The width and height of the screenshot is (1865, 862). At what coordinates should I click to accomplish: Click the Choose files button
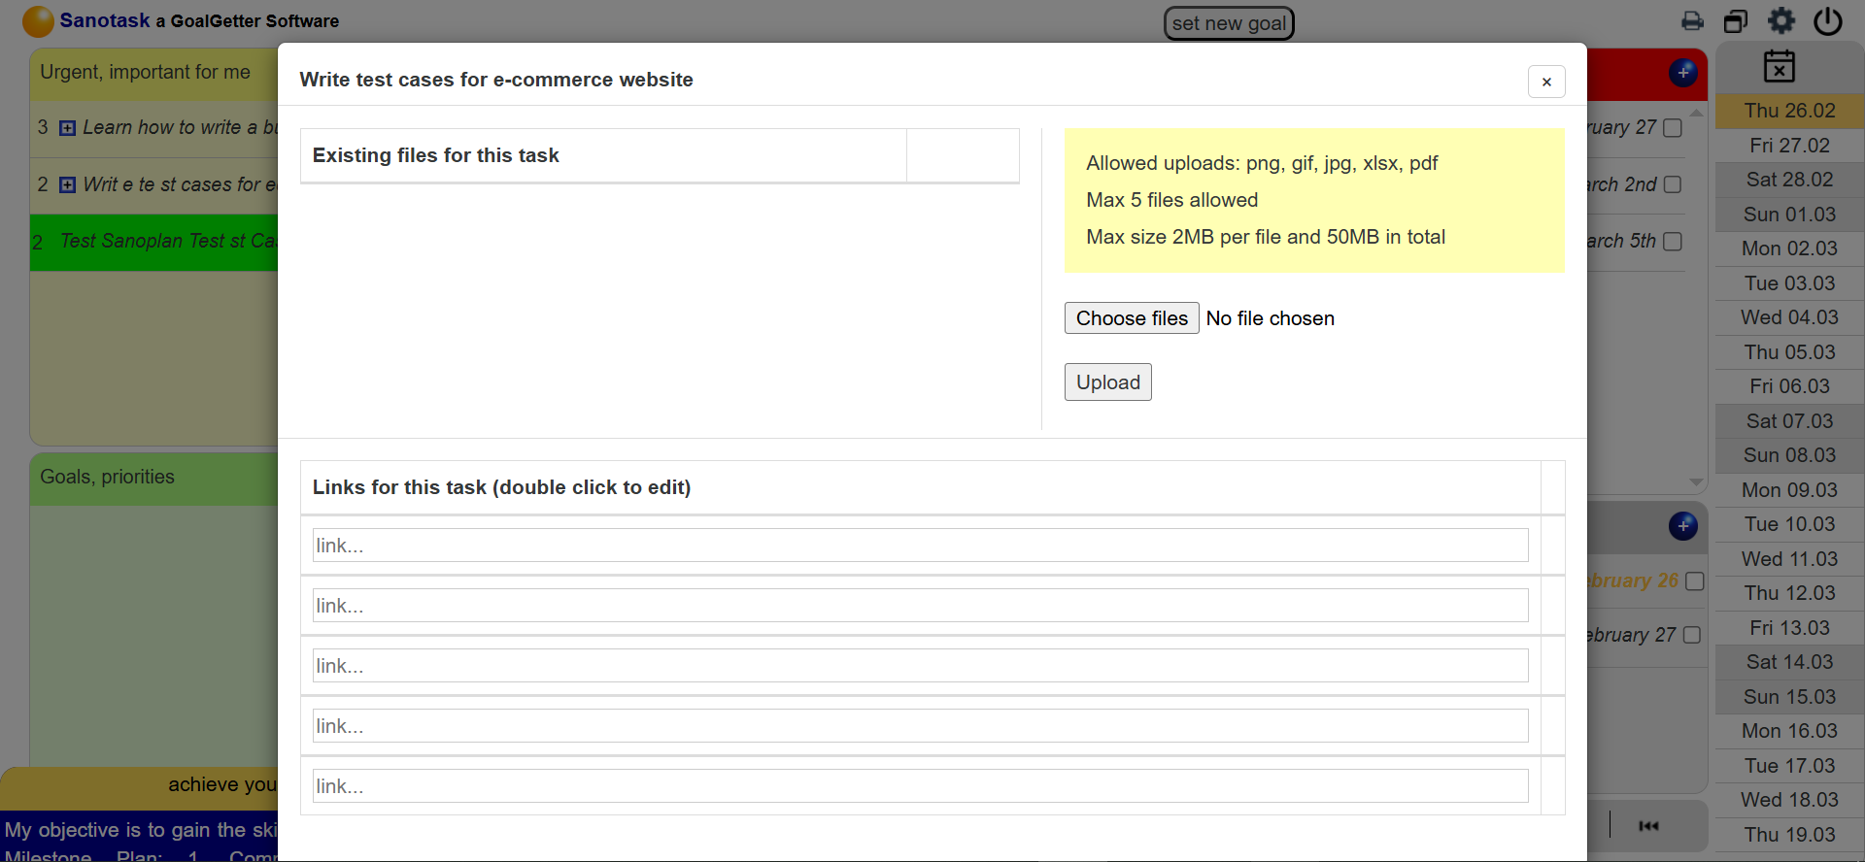click(x=1132, y=318)
